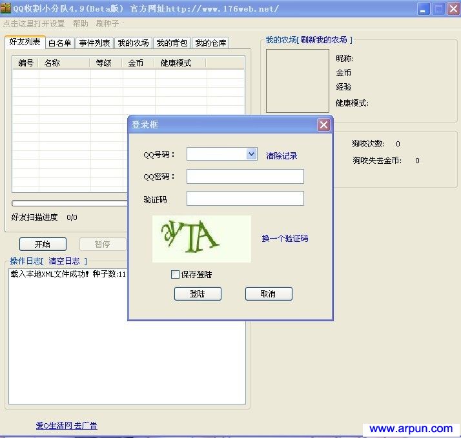Switch to the 白名单 tab
Image resolution: width=461 pixels, height=438 pixels.
pos(60,43)
